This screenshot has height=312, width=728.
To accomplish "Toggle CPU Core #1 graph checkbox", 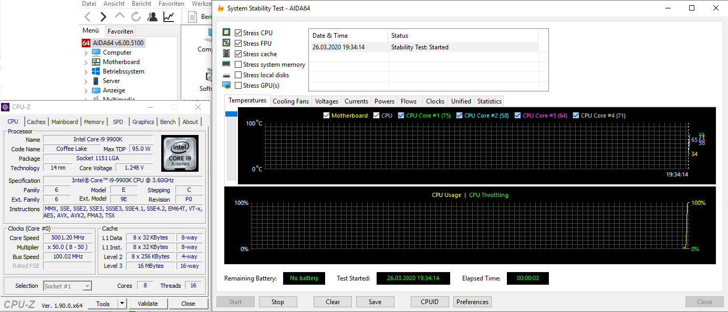I will (x=401, y=116).
